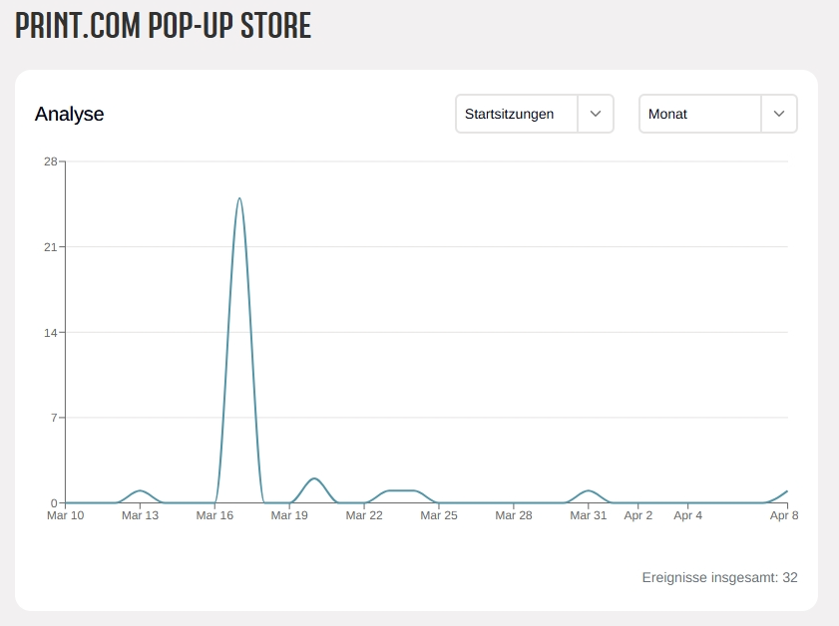Viewport: 839px width, 626px height.
Task: Click the 28 y-axis label
Action: point(49,161)
